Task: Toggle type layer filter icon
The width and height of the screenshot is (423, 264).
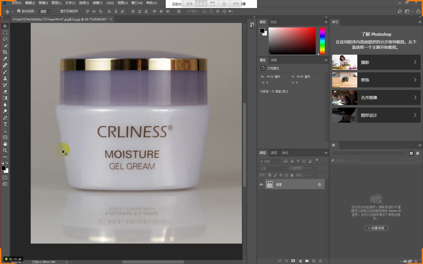Action: pyautogui.click(x=298, y=161)
